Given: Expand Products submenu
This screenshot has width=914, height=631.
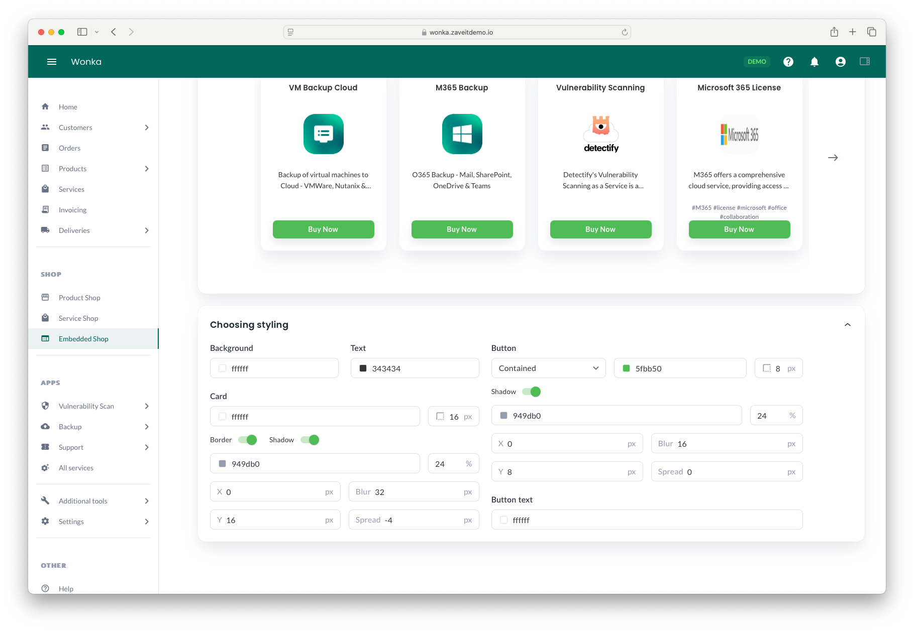Looking at the screenshot, I should click(x=146, y=169).
